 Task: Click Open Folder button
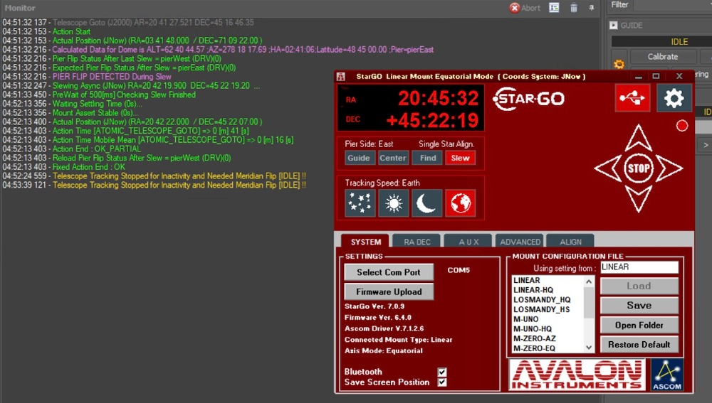[639, 325]
